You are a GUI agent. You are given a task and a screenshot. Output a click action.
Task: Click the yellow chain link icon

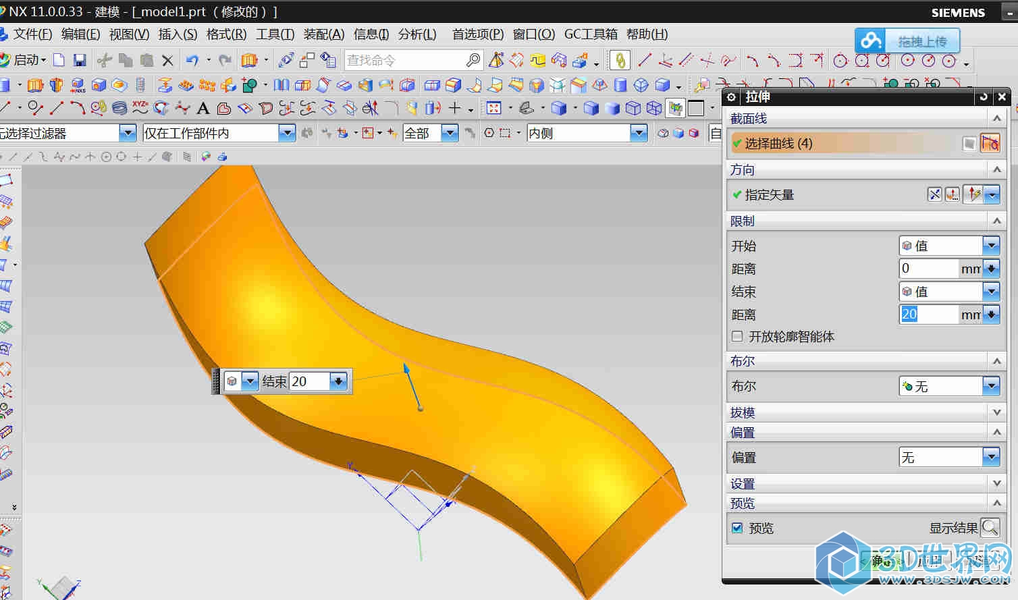620,60
